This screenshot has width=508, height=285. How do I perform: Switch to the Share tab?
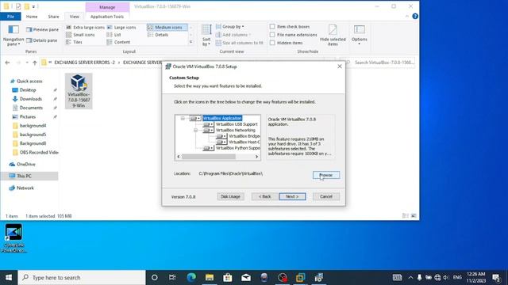click(x=53, y=17)
